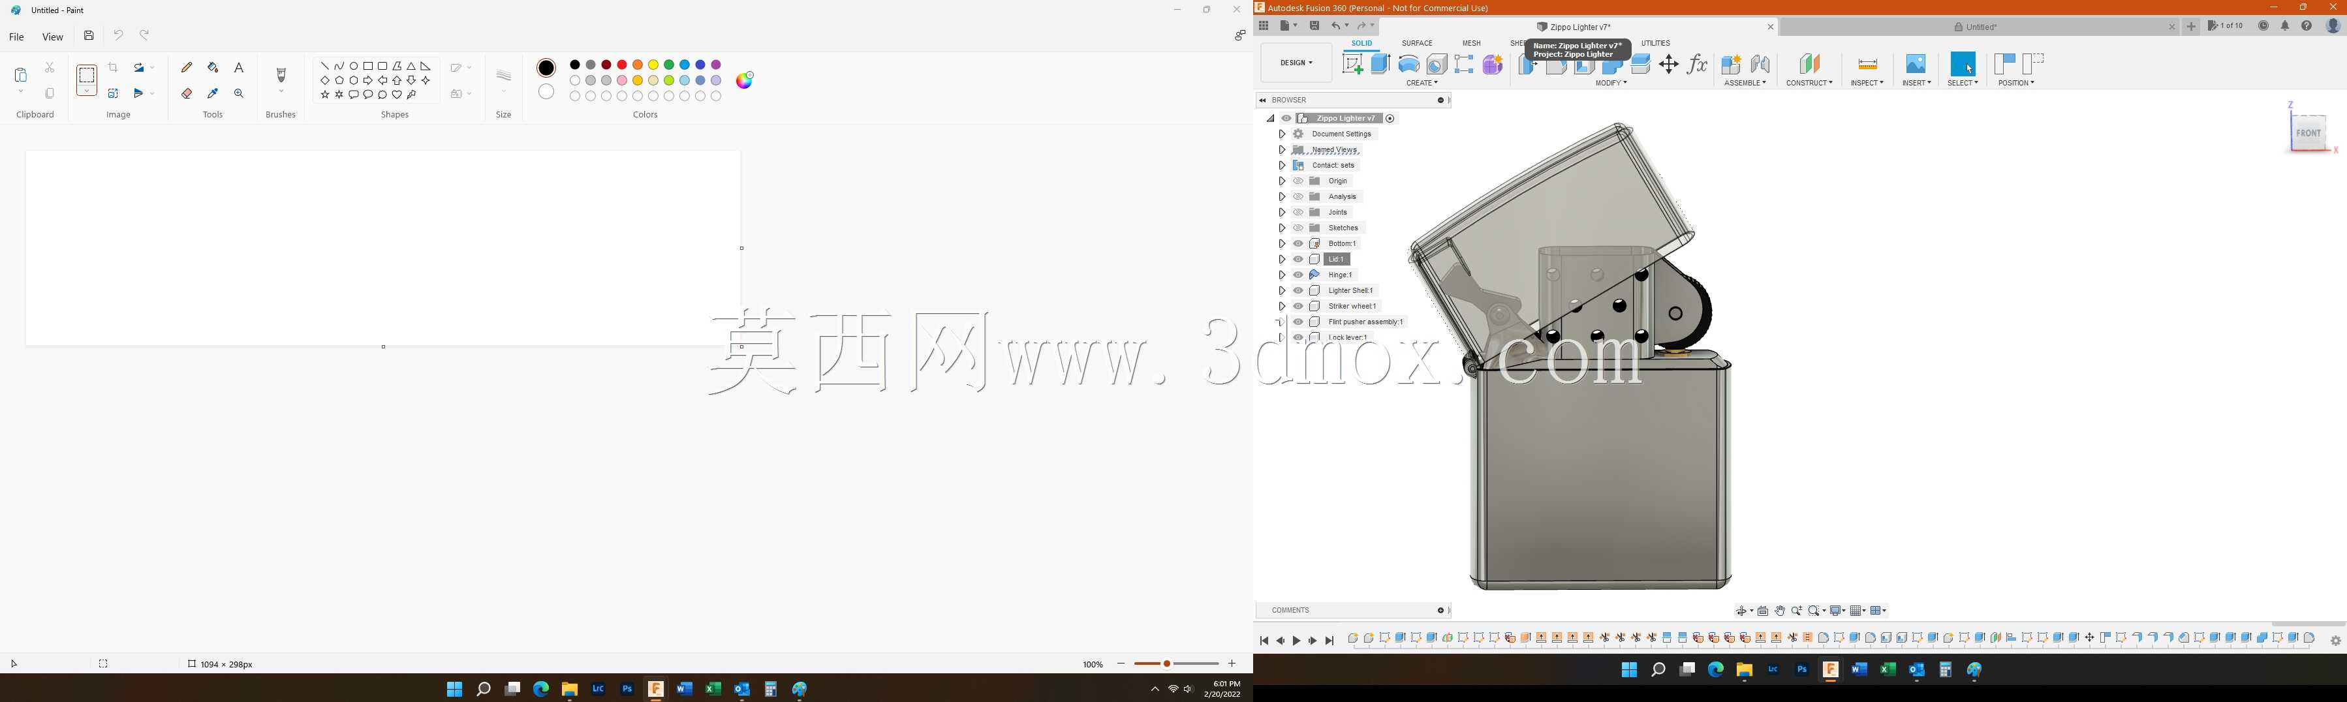Activate Zippo Lighter v7 root radio button
2347x702 pixels.
click(1390, 118)
